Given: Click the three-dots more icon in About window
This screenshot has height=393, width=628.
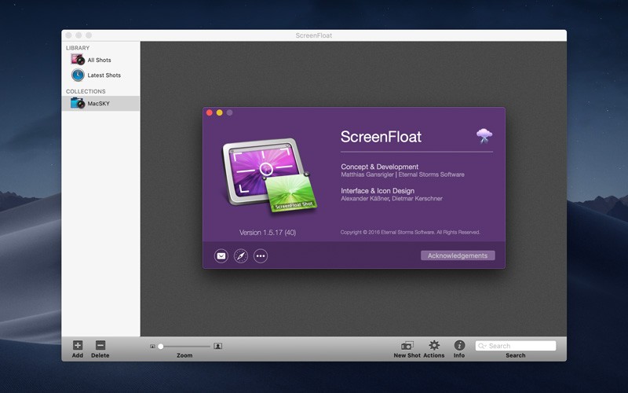Looking at the screenshot, I should tap(261, 256).
